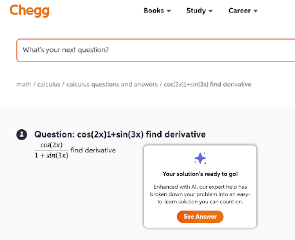This screenshot has height=240, width=295.
Task: Expand the Books dropdown arrow
Action: [169, 11]
